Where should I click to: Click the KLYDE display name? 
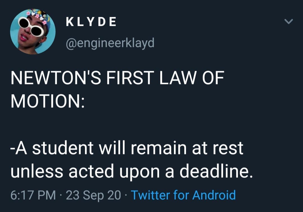(x=91, y=21)
